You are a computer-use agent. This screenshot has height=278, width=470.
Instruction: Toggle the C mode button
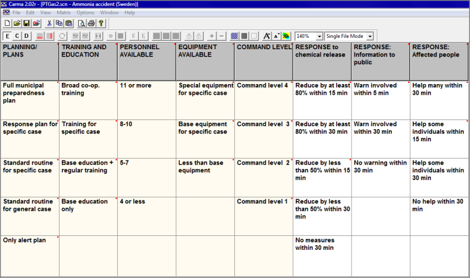[17, 36]
